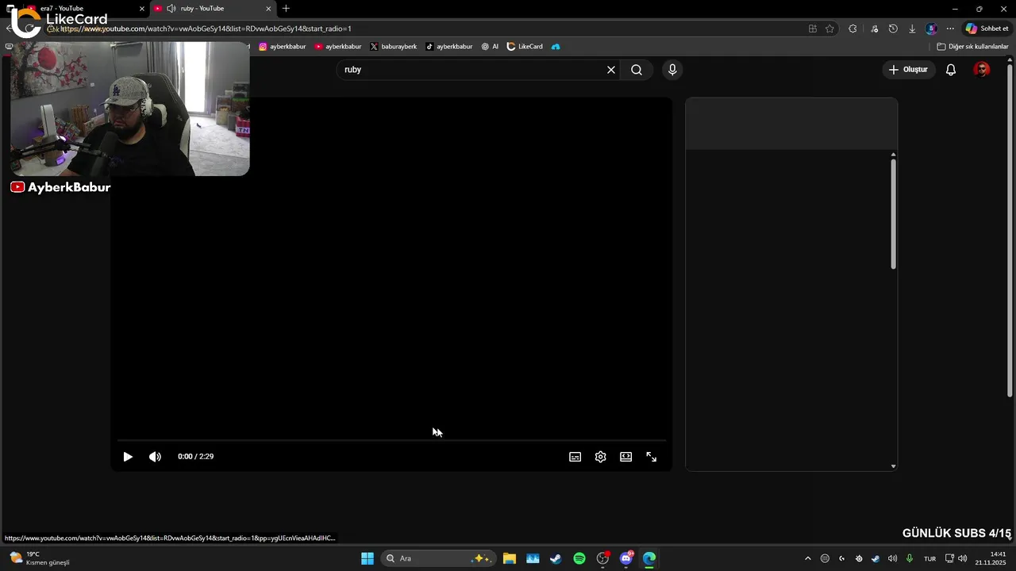
Task: Click the page's vertical scrollbar thumb
Action: coord(1010,230)
